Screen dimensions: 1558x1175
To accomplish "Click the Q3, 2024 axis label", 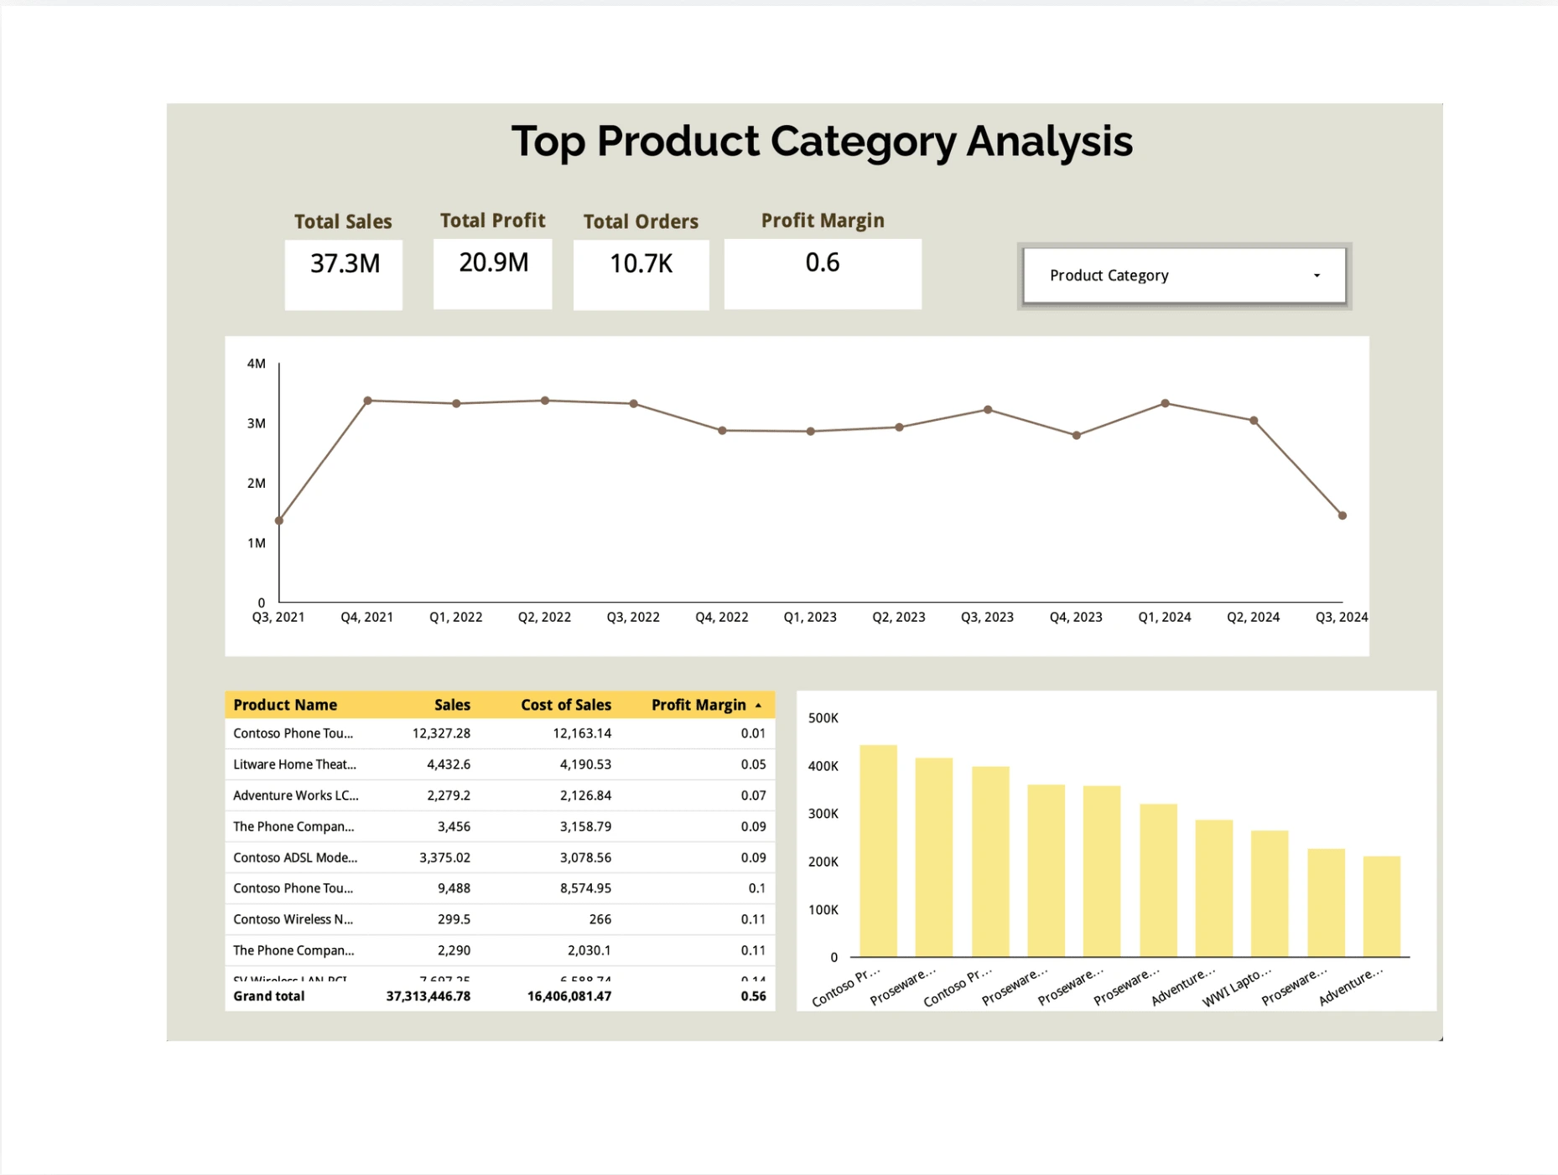I will tap(1342, 618).
